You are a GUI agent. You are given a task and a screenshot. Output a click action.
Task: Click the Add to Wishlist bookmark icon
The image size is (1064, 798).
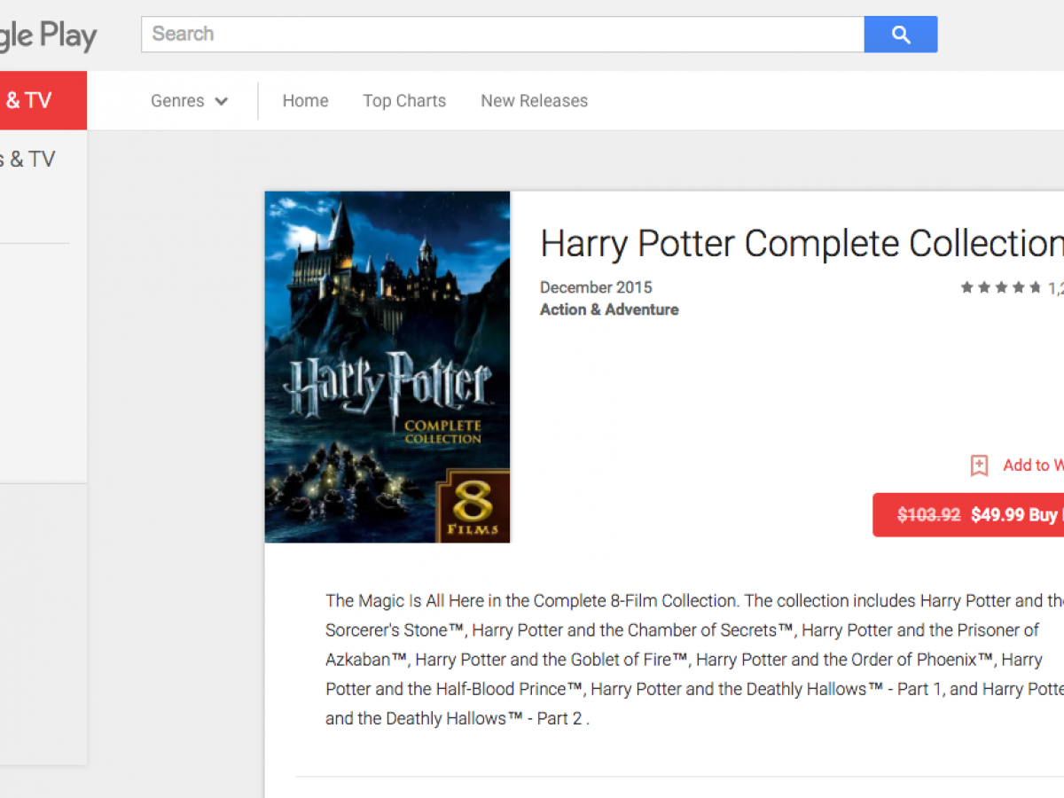pyautogui.click(x=979, y=465)
